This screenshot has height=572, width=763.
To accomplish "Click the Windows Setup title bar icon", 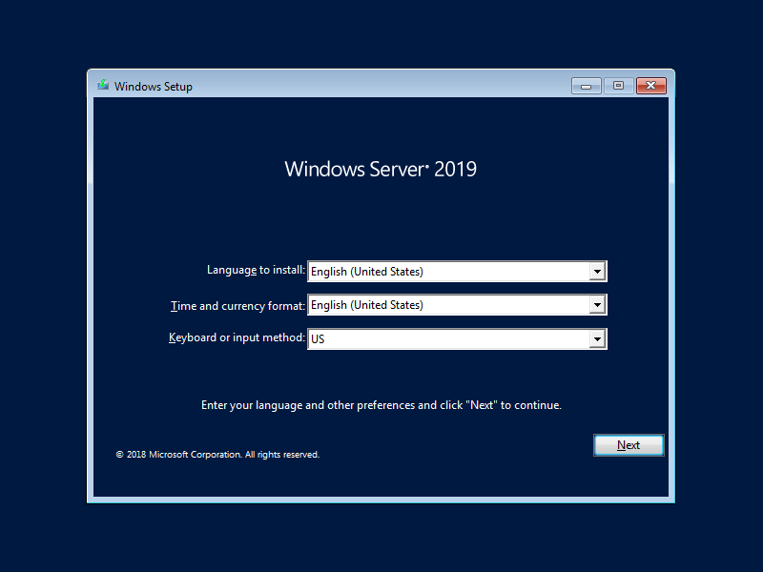I will (103, 86).
